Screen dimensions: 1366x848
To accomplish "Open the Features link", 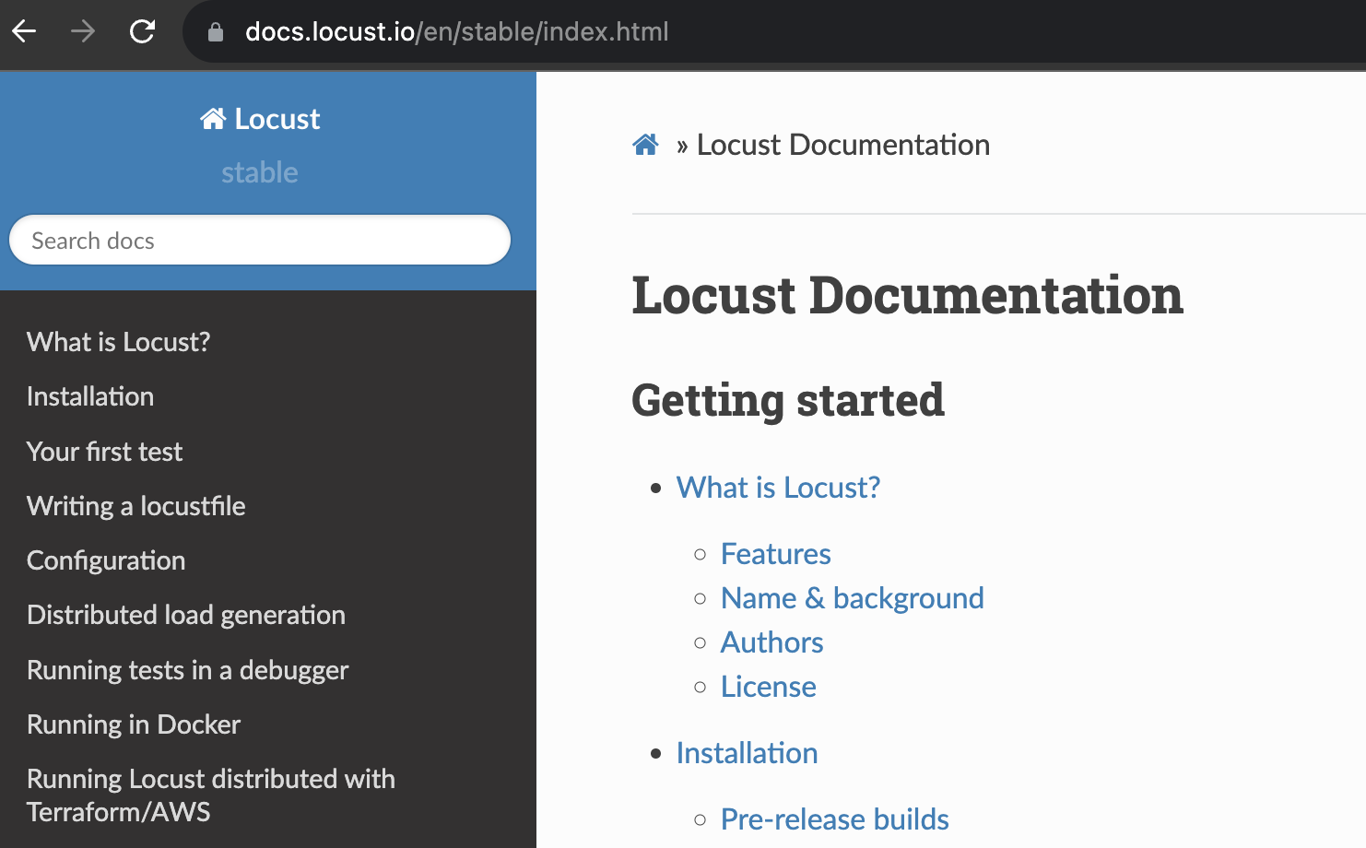I will pos(776,554).
